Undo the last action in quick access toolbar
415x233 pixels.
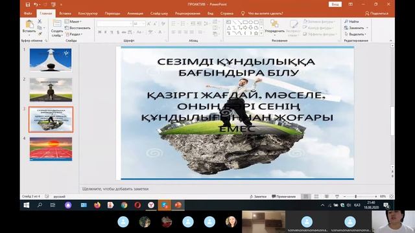tap(36, 5)
